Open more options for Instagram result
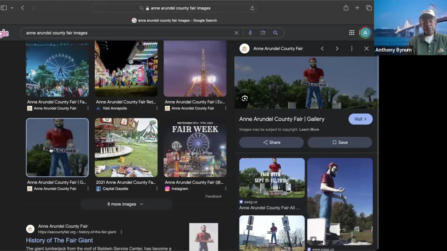Screen dimensions: 447x251 (x=226, y=189)
